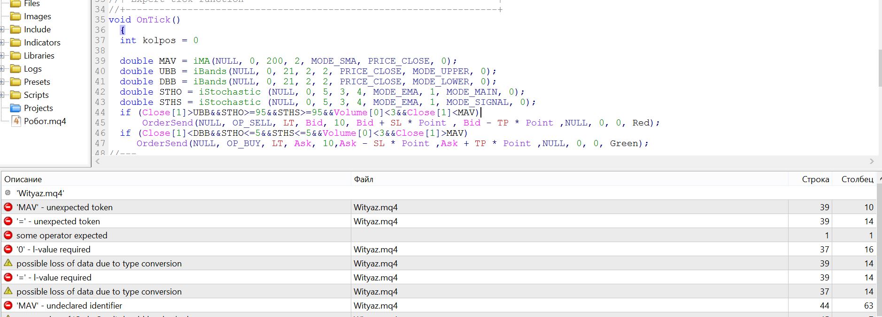Select the "'=' - l-value required" error
The width and height of the screenshot is (882, 317).
(439, 277)
